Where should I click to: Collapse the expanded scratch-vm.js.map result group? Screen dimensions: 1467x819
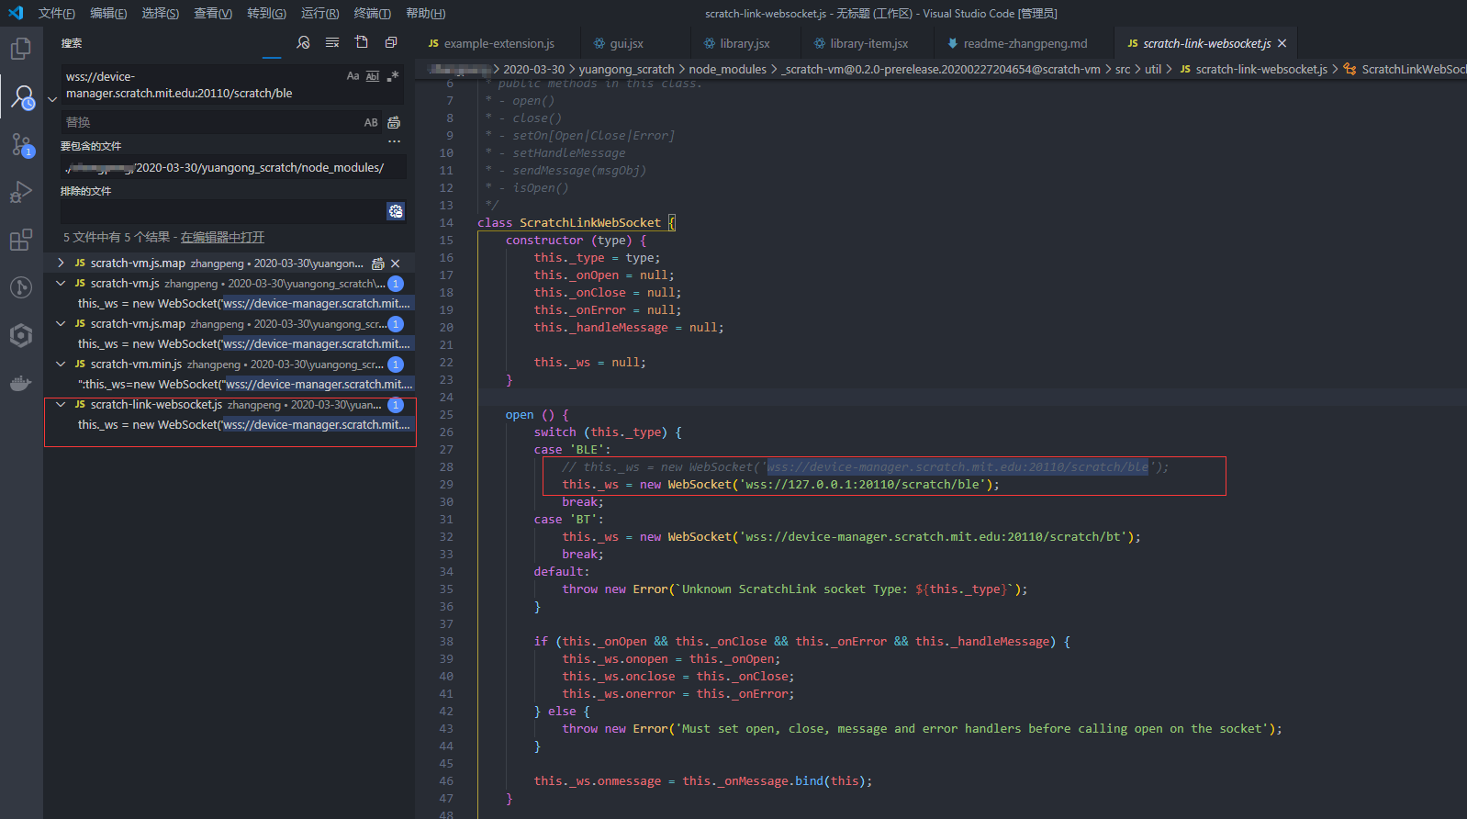pyautogui.click(x=61, y=324)
